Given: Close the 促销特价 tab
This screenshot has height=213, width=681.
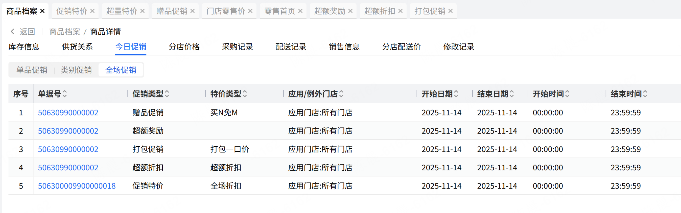Looking at the screenshot, I should (92, 11).
